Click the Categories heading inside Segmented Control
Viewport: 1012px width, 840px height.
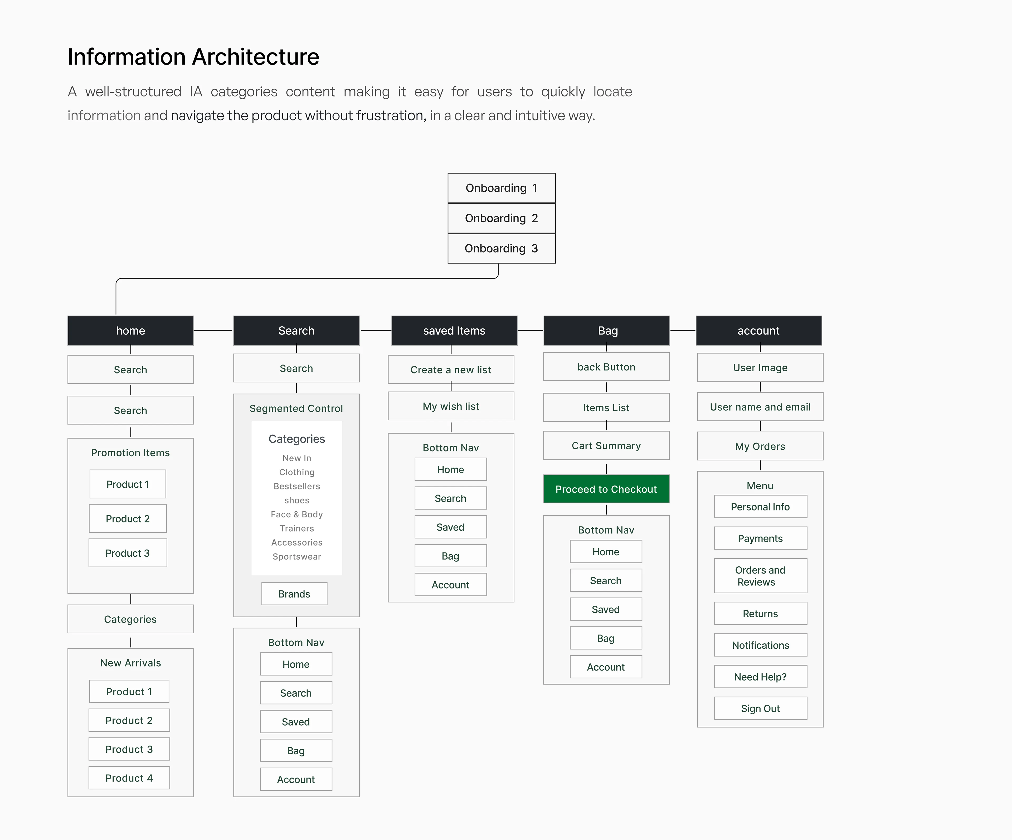[297, 439]
